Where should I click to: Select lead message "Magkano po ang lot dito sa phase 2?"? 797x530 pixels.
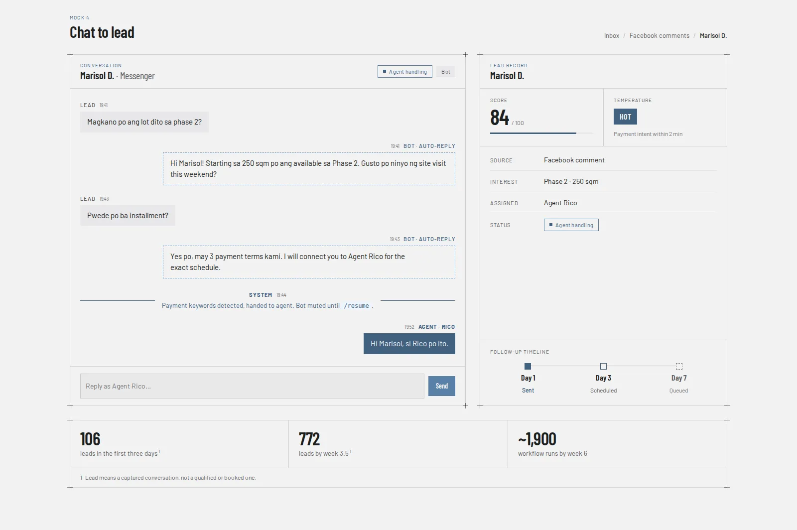click(x=144, y=122)
